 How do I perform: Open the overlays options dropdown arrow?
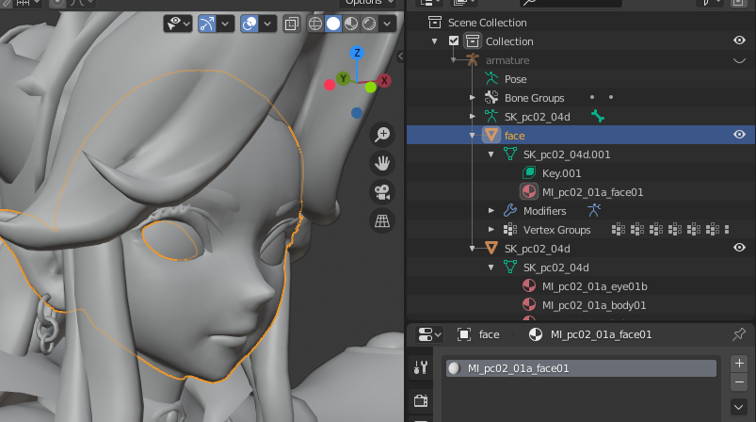[267, 24]
